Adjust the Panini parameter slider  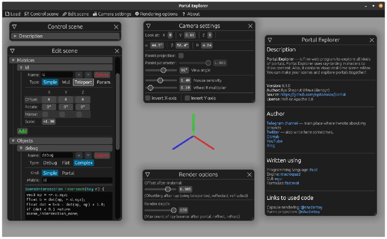pyautogui.click(x=195, y=63)
